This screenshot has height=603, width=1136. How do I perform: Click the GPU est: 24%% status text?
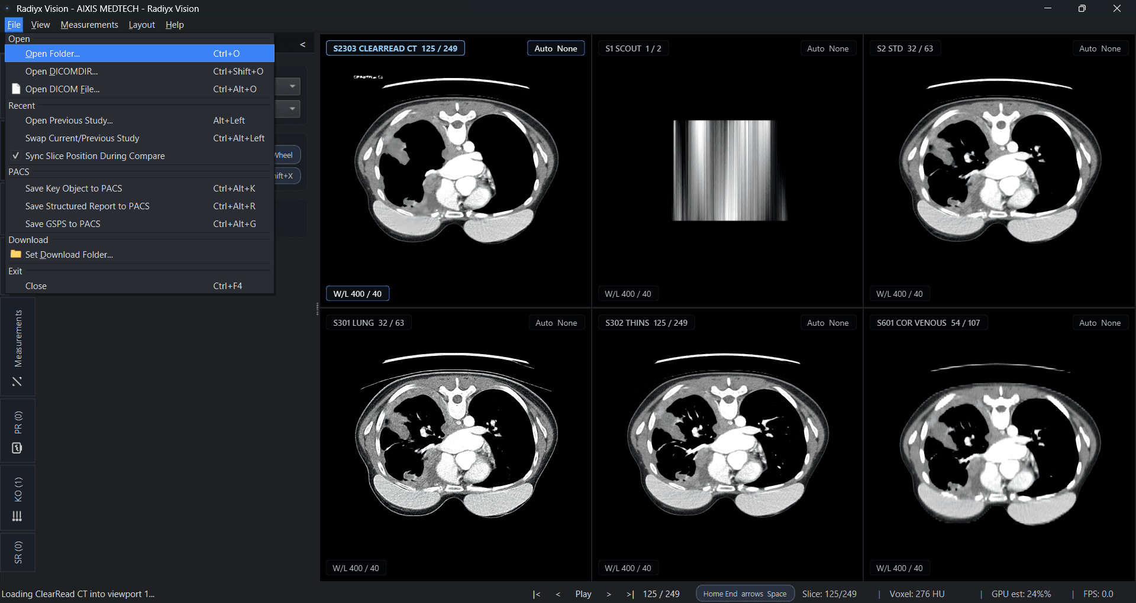[x=1021, y=594]
